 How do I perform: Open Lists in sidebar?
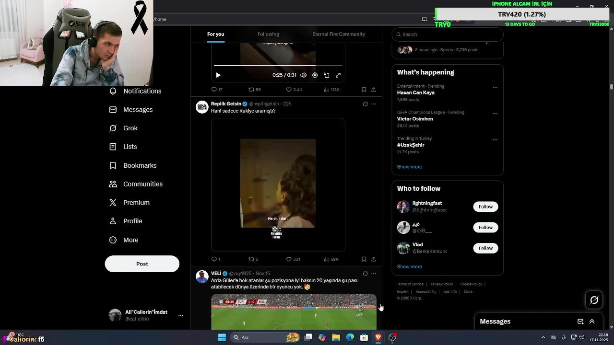123,147
